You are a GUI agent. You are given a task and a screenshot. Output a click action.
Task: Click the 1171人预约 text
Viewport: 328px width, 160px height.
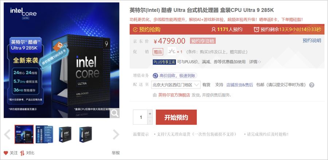click(x=230, y=30)
